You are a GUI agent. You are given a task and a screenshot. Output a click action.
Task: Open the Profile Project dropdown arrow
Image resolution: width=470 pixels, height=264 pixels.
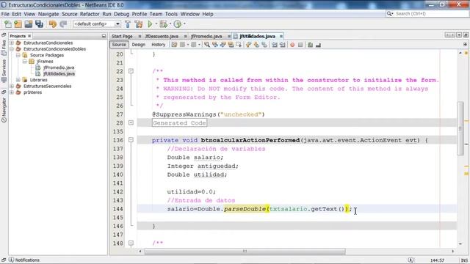click(184, 24)
